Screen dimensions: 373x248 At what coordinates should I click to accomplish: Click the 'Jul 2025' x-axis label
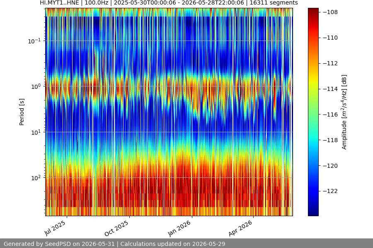tap(55, 228)
